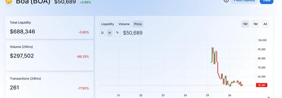
Task: Open the Volume (24hrs) card
Action: 49,55
